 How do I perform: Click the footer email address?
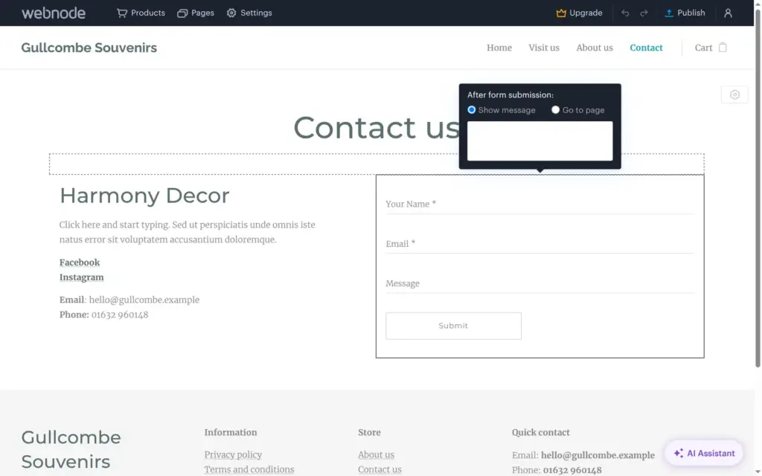point(598,455)
